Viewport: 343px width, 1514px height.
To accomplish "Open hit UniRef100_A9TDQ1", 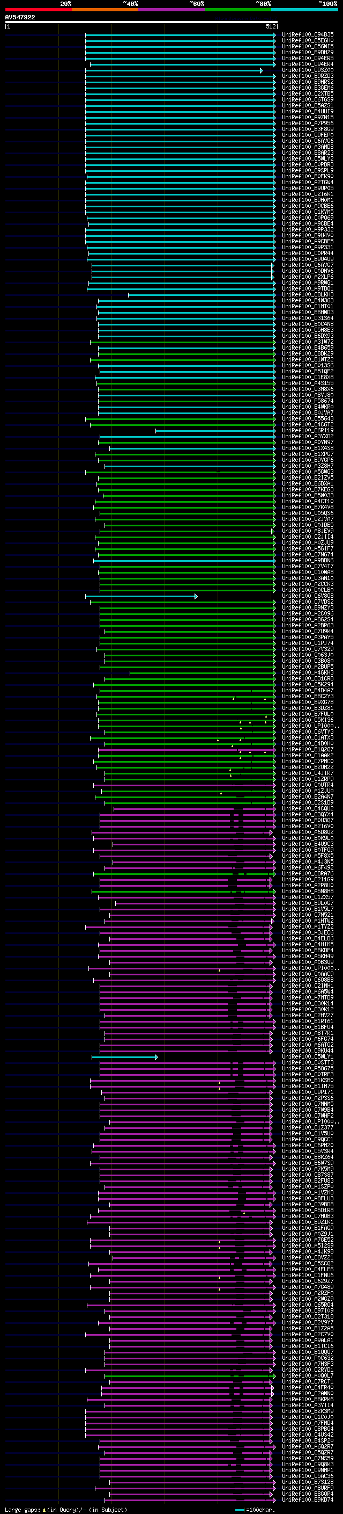I will 308,288.
